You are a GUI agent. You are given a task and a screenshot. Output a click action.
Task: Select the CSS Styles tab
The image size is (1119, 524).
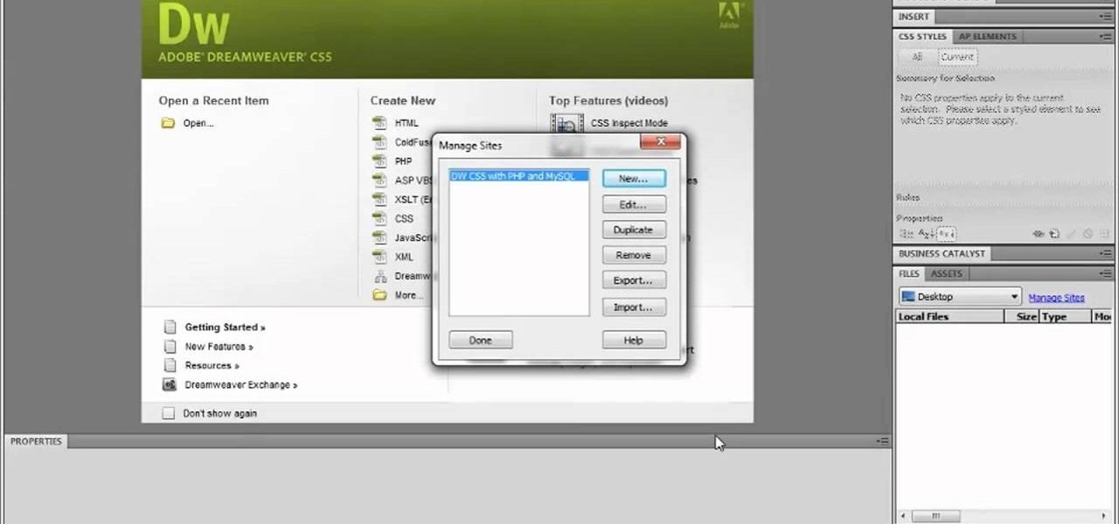922,37
